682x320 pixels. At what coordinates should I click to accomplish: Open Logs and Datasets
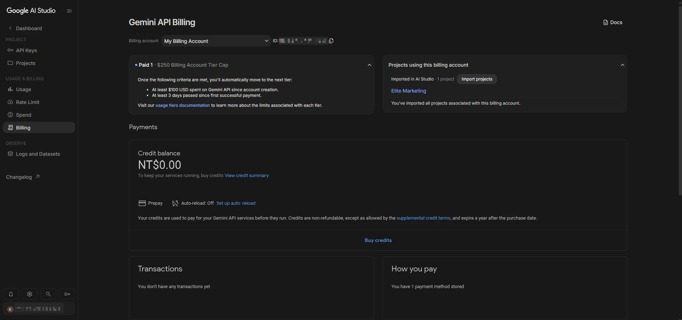coord(39,154)
